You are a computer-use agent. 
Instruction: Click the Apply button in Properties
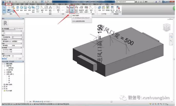(x=20, y=59)
